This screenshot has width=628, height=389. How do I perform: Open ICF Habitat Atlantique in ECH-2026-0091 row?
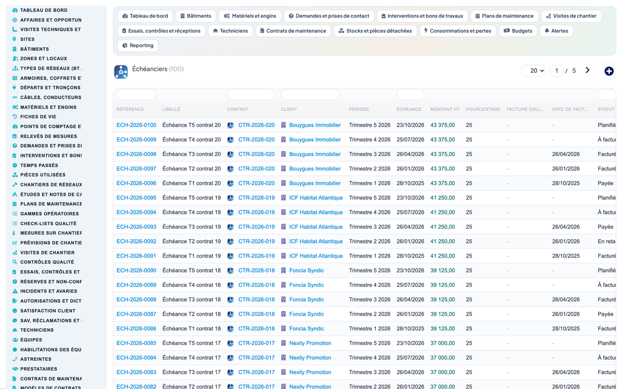pyautogui.click(x=316, y=256)
